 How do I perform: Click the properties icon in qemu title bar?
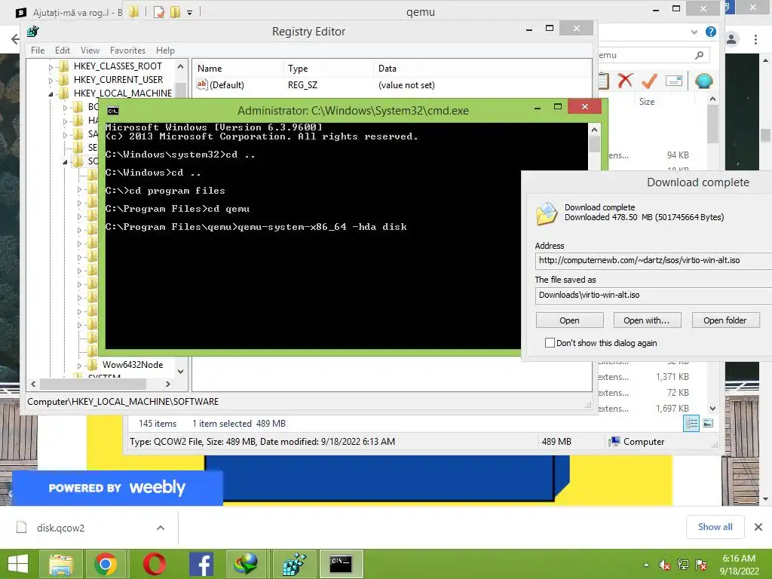tap(158, 12)
